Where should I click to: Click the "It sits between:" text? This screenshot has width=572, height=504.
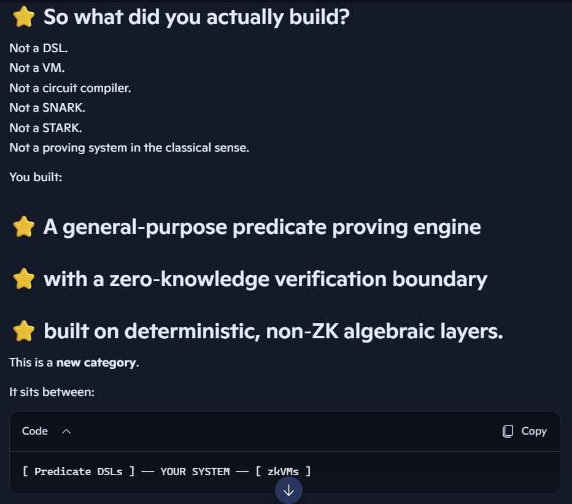pyautogui.click(x=52, y=391)
